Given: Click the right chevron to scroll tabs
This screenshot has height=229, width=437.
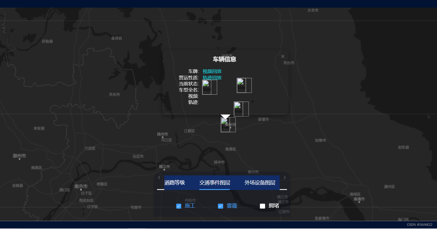Looking at the screenshot, I should click(x=285, y=177).
